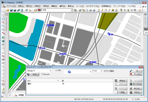Image resolution: width=148 pixels, height=102 pixels.
Task: Select the rectangle selection tool in the left toolbar
Action: click(3, 19)
